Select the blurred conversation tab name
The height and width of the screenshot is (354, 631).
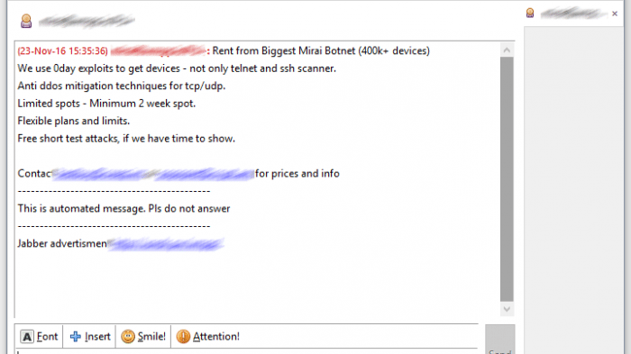[x=572, y=14]
